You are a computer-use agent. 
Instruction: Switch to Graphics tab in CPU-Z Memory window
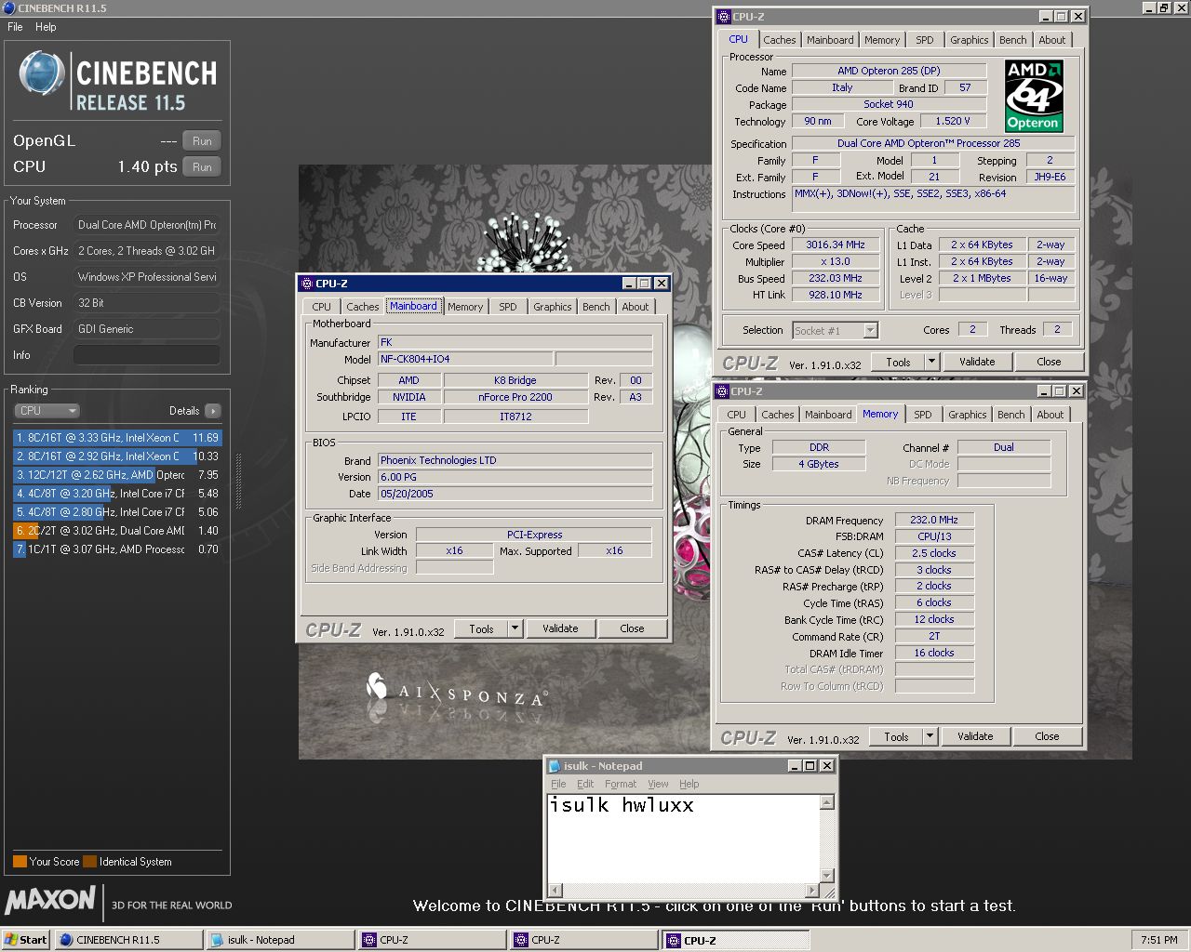tap(968, 415)
